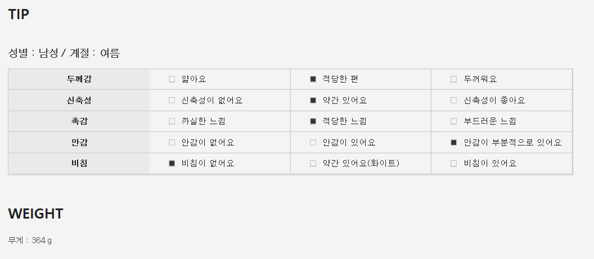Toggle the 적당한 편 thickness checkbox

(x=313, y=79)
